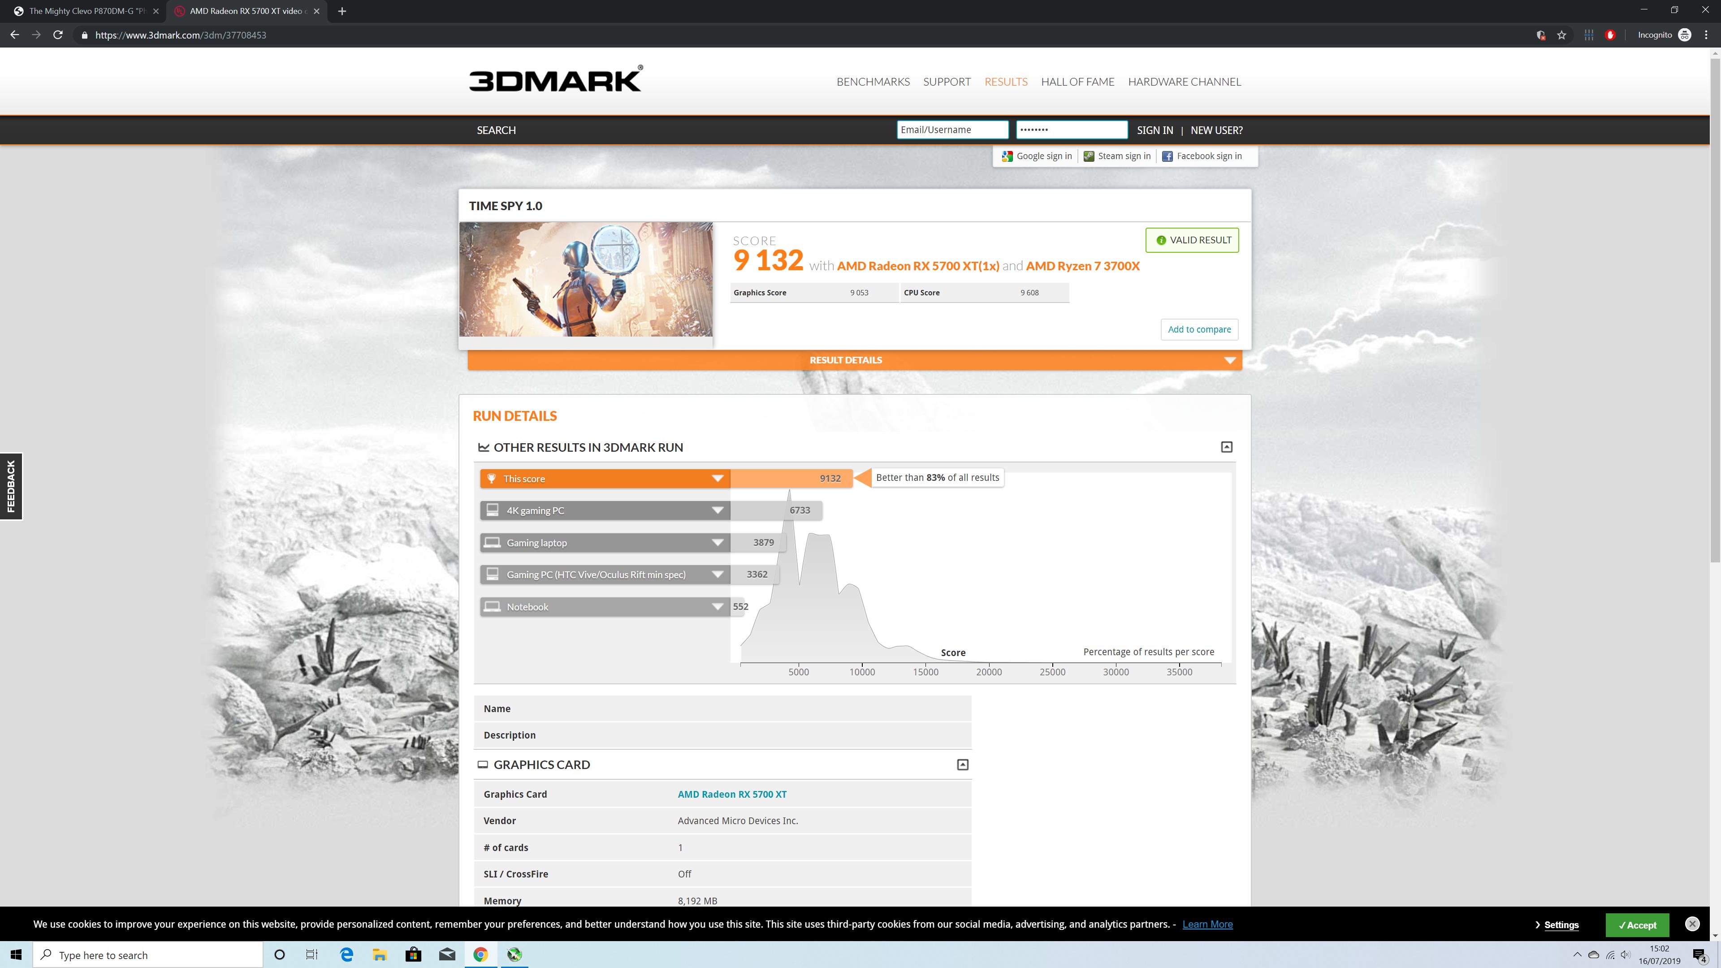Open the Hardware Channel page
This screenshot has width=1721, height=968.
click(x=1185, y=82)
